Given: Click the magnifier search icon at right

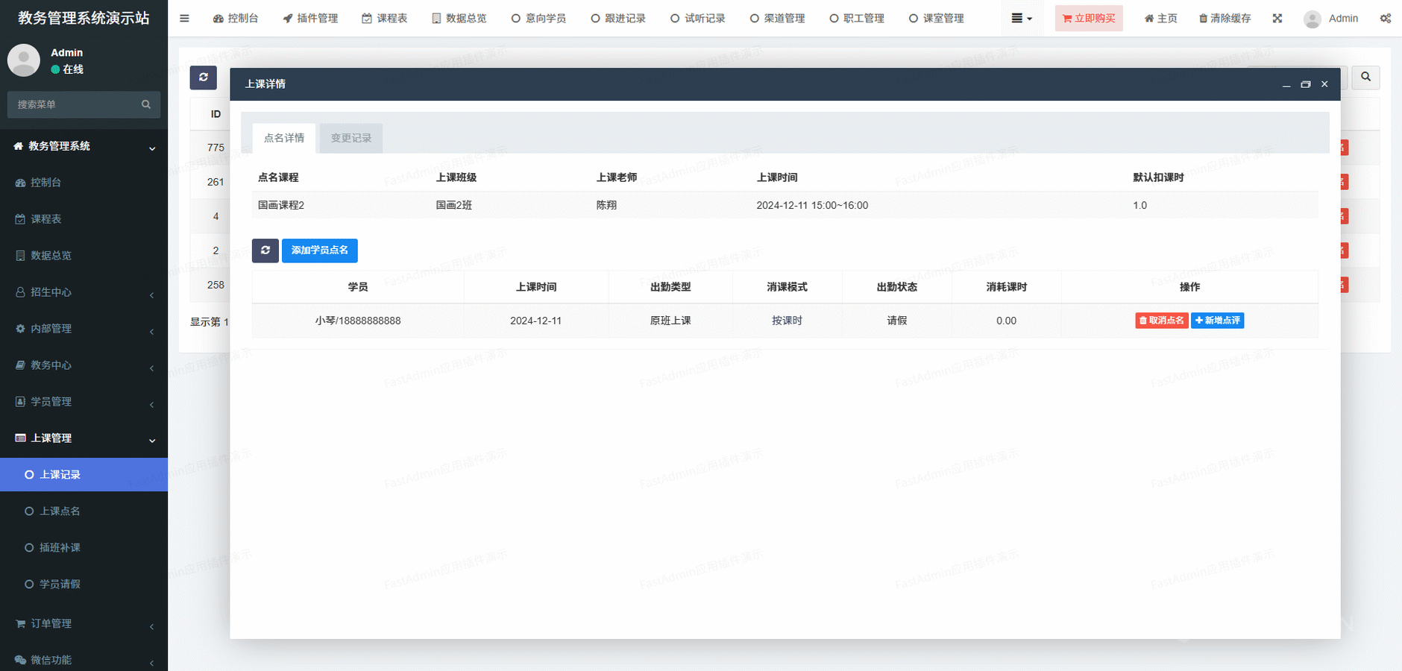Looking at the screenshot, I should [x=1365, y=77].
